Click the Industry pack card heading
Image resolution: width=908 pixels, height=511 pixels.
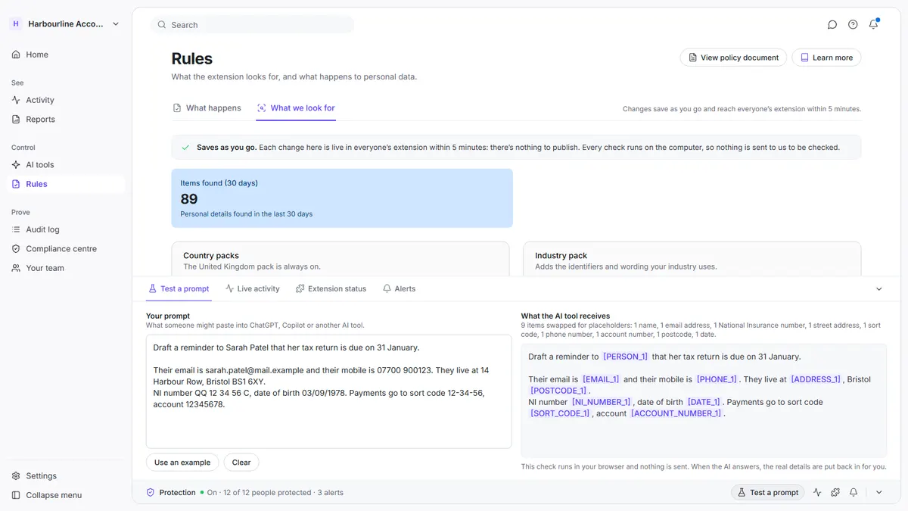[561, 256]
